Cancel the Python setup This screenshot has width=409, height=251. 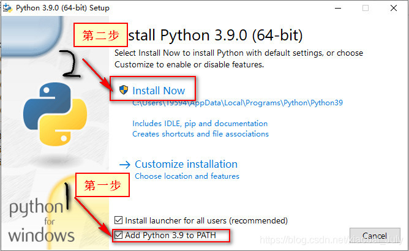click(375, 236)
